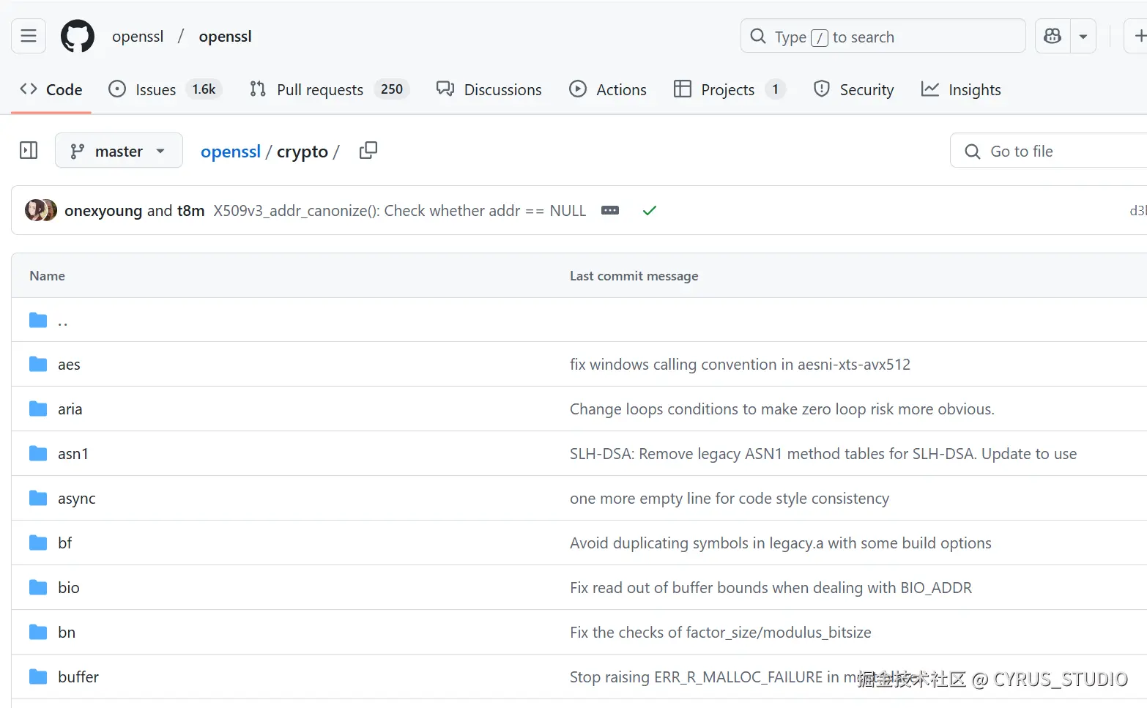Open the Insights tab
The width and height of the screenshot is (1147, 708).
click(961, 89)
